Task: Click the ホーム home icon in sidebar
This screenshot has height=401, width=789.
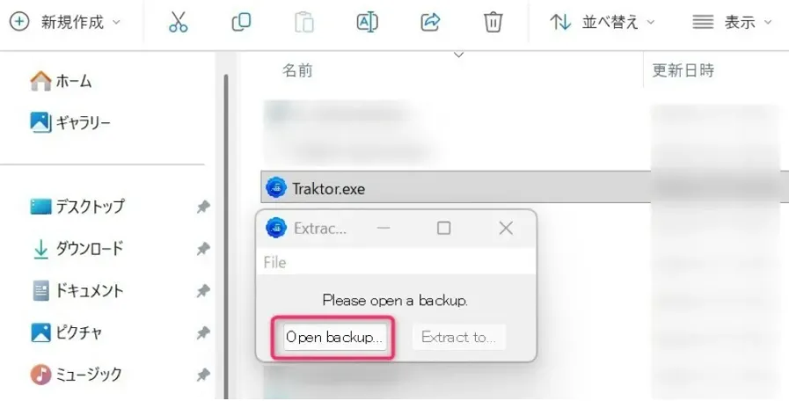Action: tap(40, 81)
